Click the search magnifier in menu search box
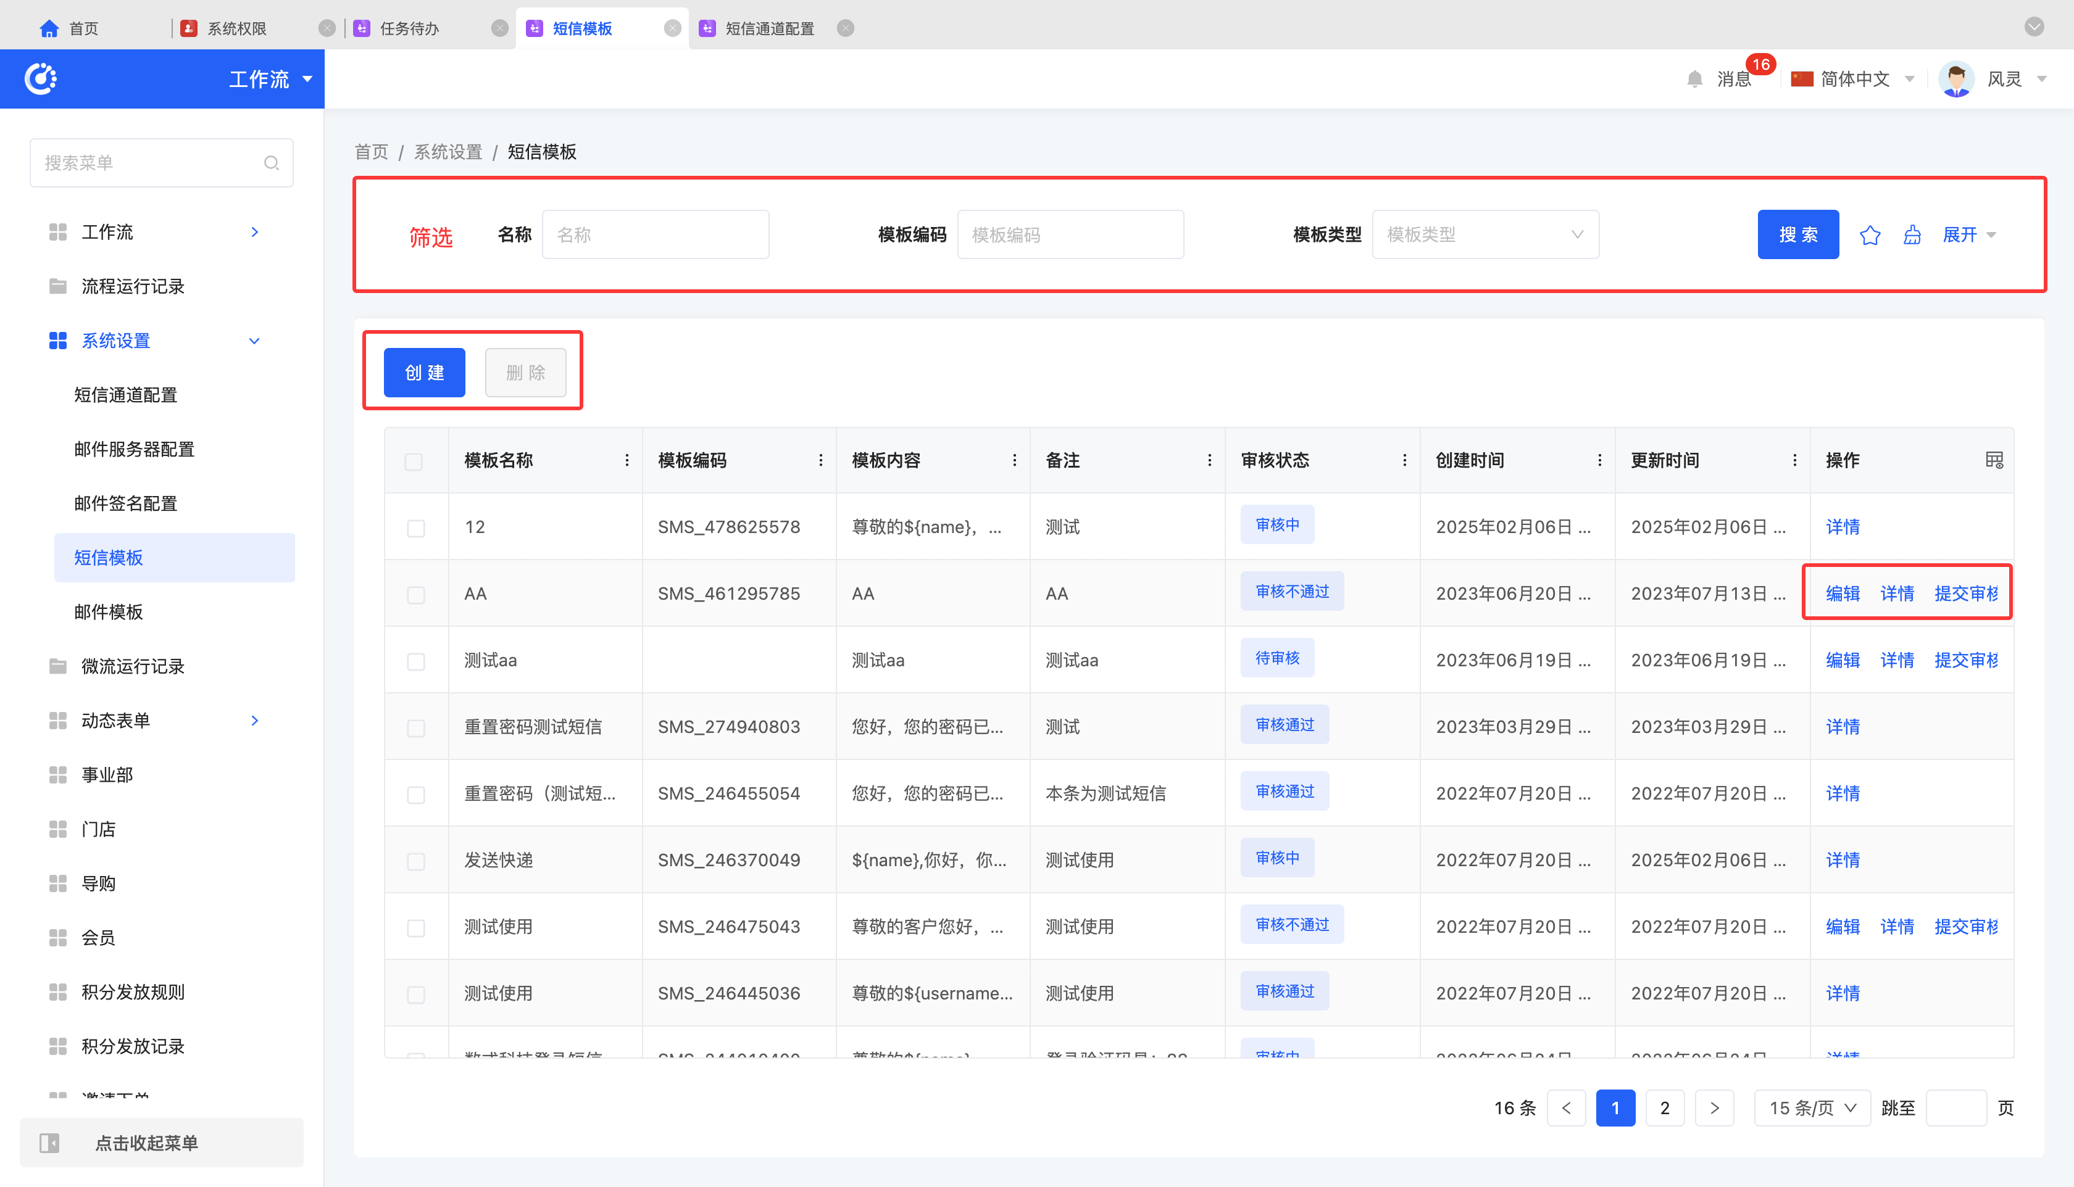The width and height of the screenshot is (2074, 1187). click(x=272, y=163)
